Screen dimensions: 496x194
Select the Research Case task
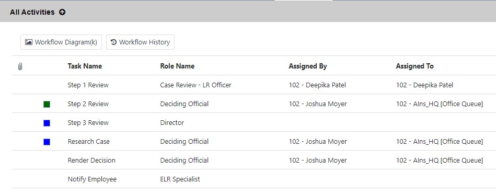click(88, 142)
